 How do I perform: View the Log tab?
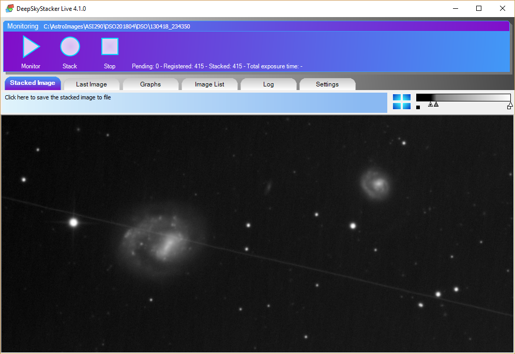click(x=268, y=84)
